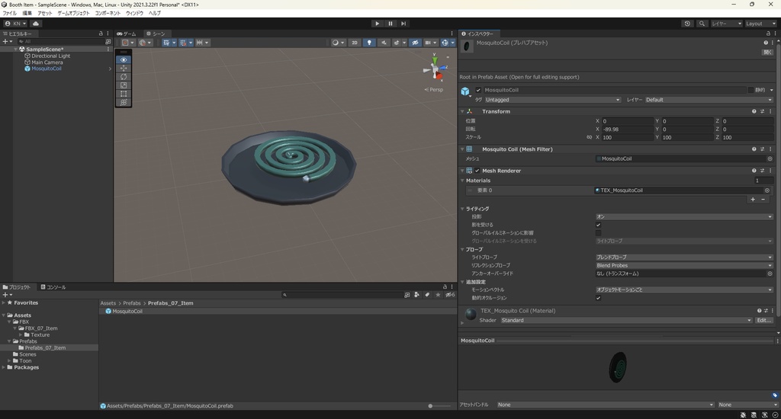Toggle 2D view mode in scene
The width and height of the screenshot is (781, 419).
coord(355,43)
